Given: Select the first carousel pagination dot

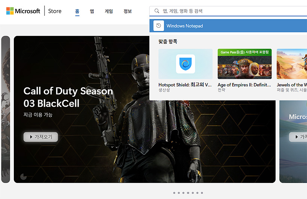Looking at the screenshot, I should coord(174,193).
